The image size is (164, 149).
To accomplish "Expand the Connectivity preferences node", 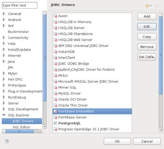I will point(4,38).
